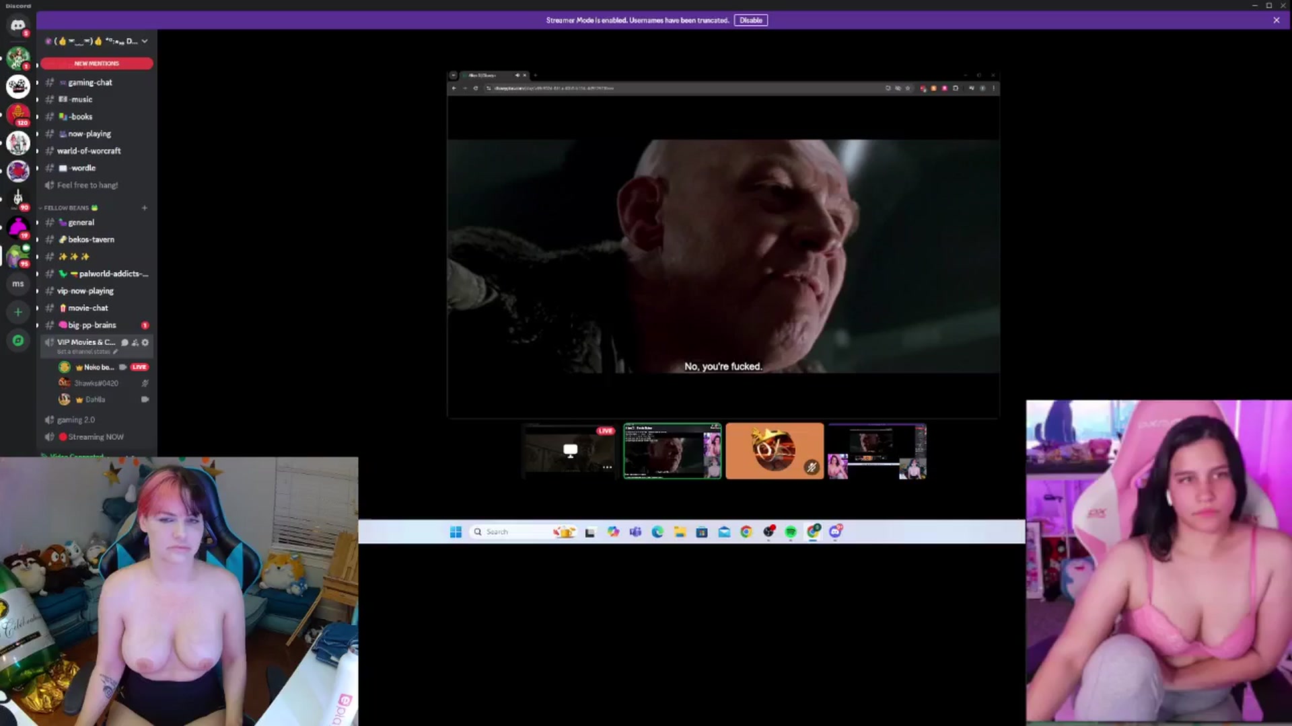Click the LIVE badge beside Neko
Viewport: 1292px width, 726px height.
[139, 367]
